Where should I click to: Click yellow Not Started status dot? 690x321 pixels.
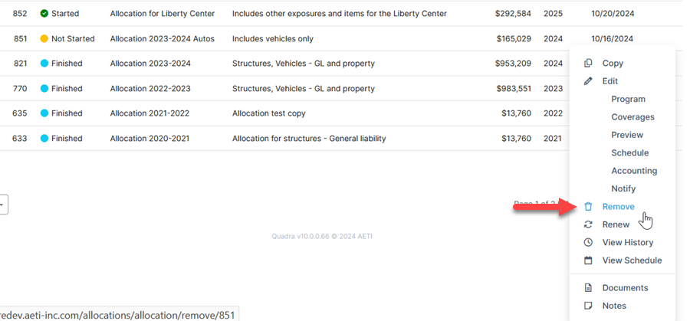point(44,39)
